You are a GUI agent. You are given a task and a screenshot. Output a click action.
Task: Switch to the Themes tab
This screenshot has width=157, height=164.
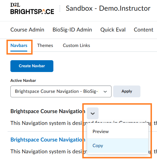click(x=45, y=46)
